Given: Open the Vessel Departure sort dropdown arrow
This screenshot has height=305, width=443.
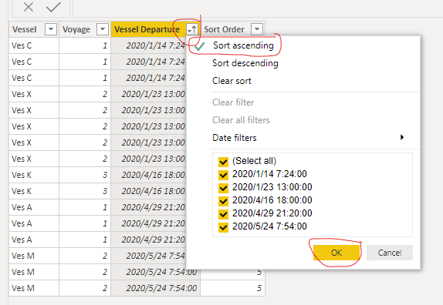Looking at the screenshot, I should pos(192,29).
